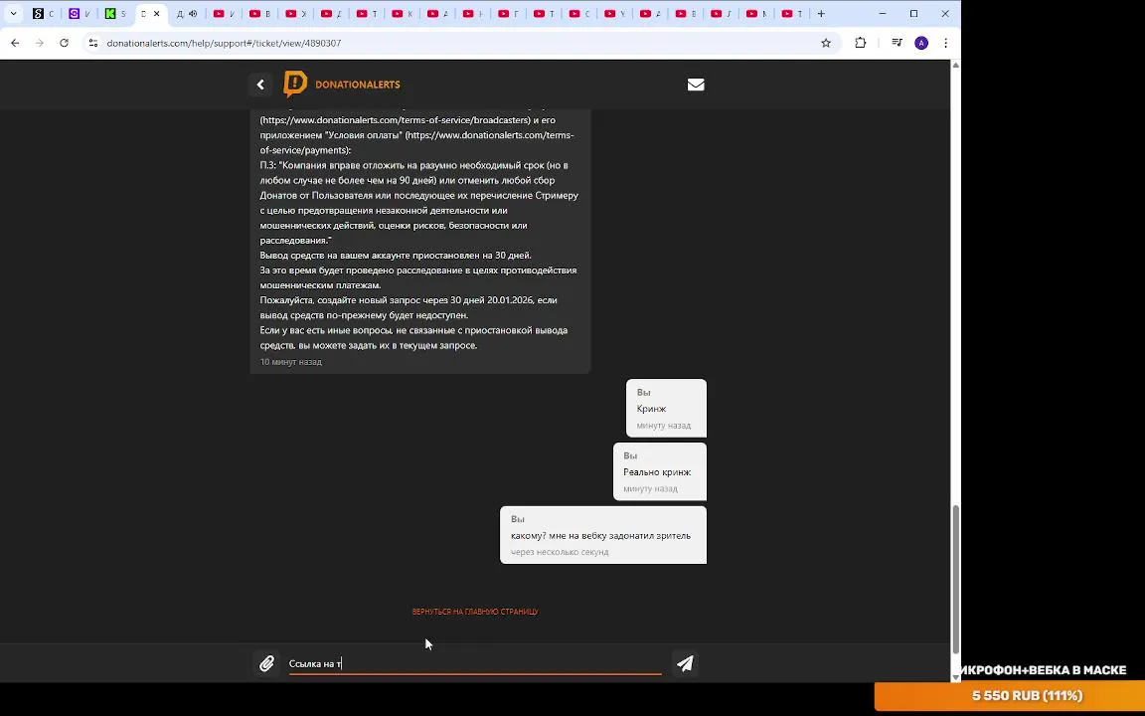1145x716 pixels.
Task: Open a new tab with the plus button
Action: point(821,13)
